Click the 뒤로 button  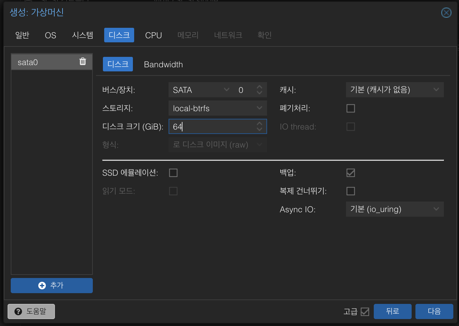(x=393, y=311)
